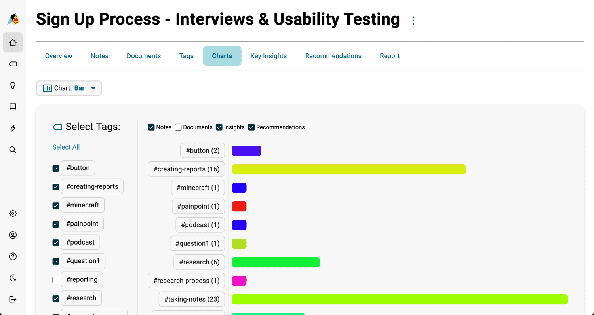The image size is (594, 315).
Task: Open Search from the sidebar
Action: pos(13,150)
